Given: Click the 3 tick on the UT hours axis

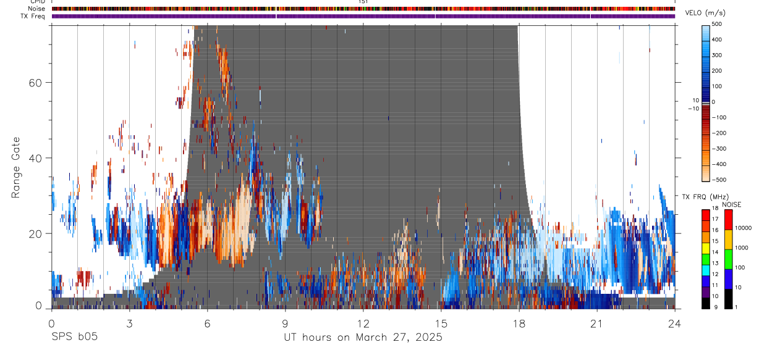Looking at the screenshot, I should (129, 323).
